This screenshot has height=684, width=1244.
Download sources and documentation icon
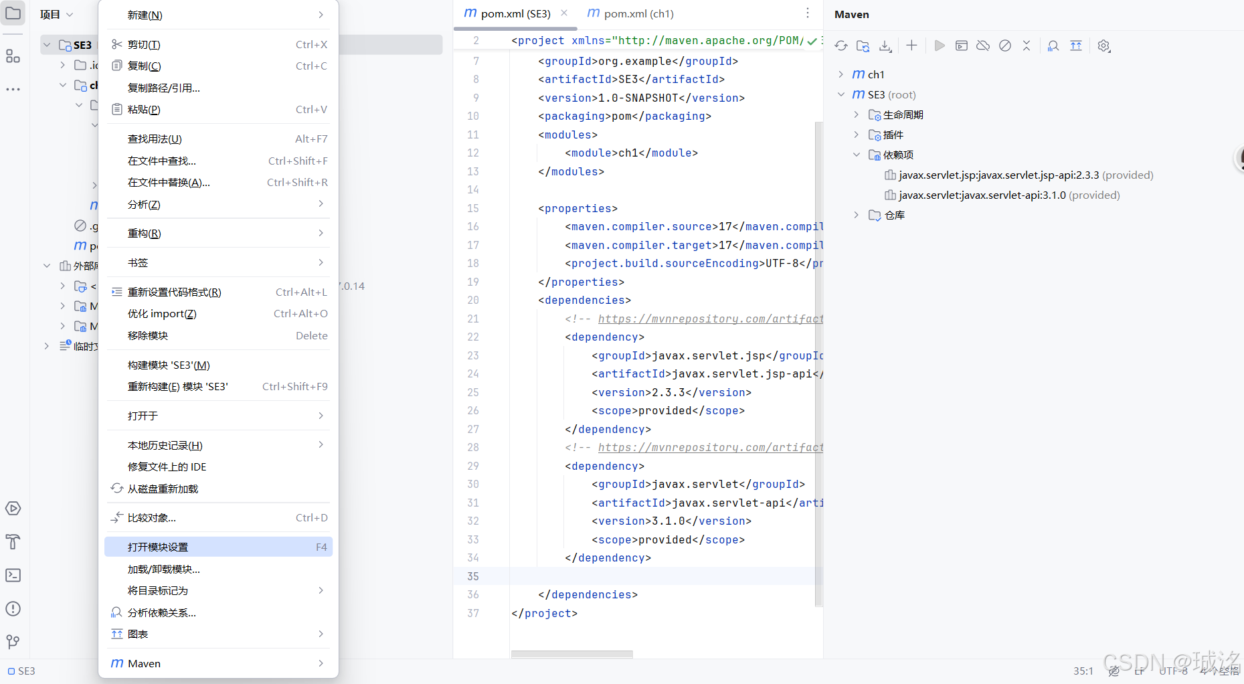pos(885,46)
